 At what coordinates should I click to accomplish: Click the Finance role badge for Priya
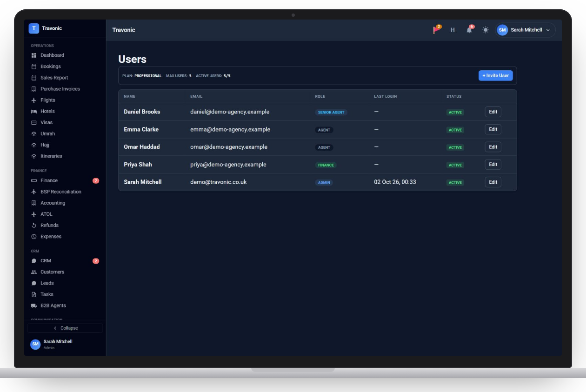point(326,165)
